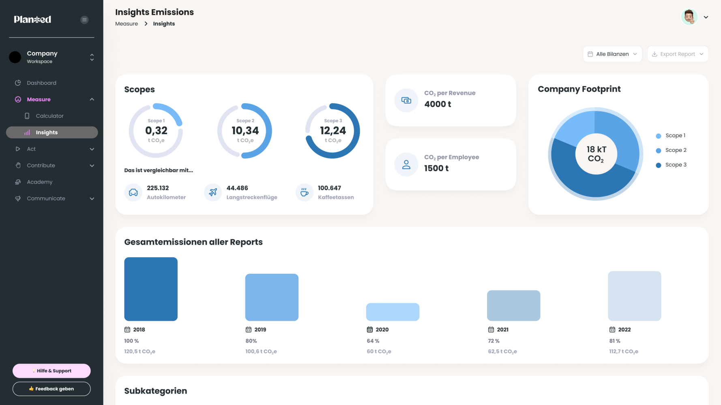Open the Alle Bilanzen dropdown
The image size is (721, 405).
612,54
